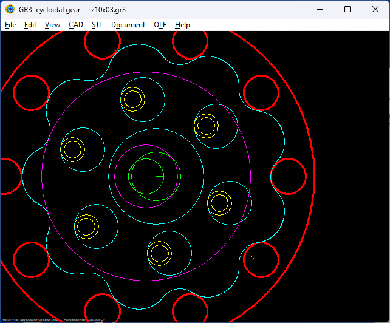Open the Edit menu
390x323 pixels.
(30, 25)
